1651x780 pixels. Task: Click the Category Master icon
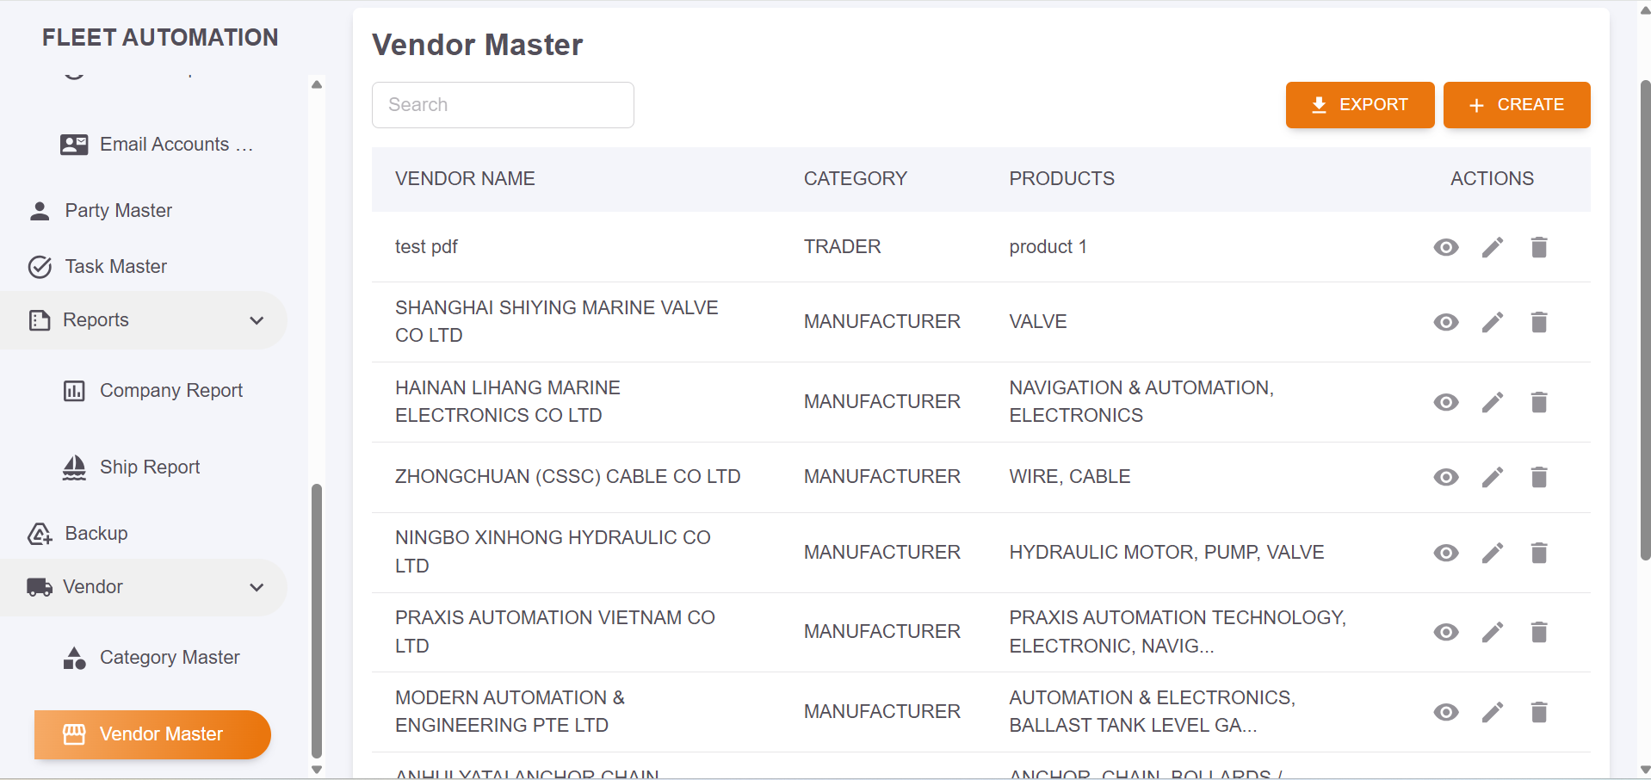[73, 657]
